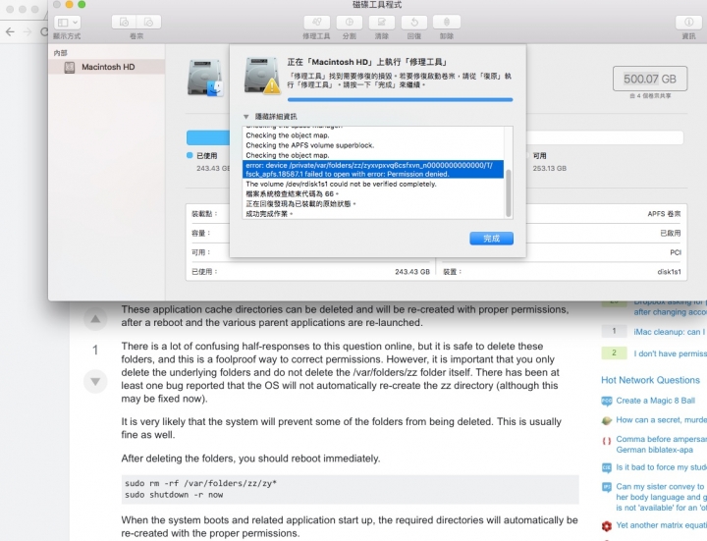Click the Restore (回復) toolbar icon
Screen dimensions: 707x541
pyautogui.click(x=414, y=22)
